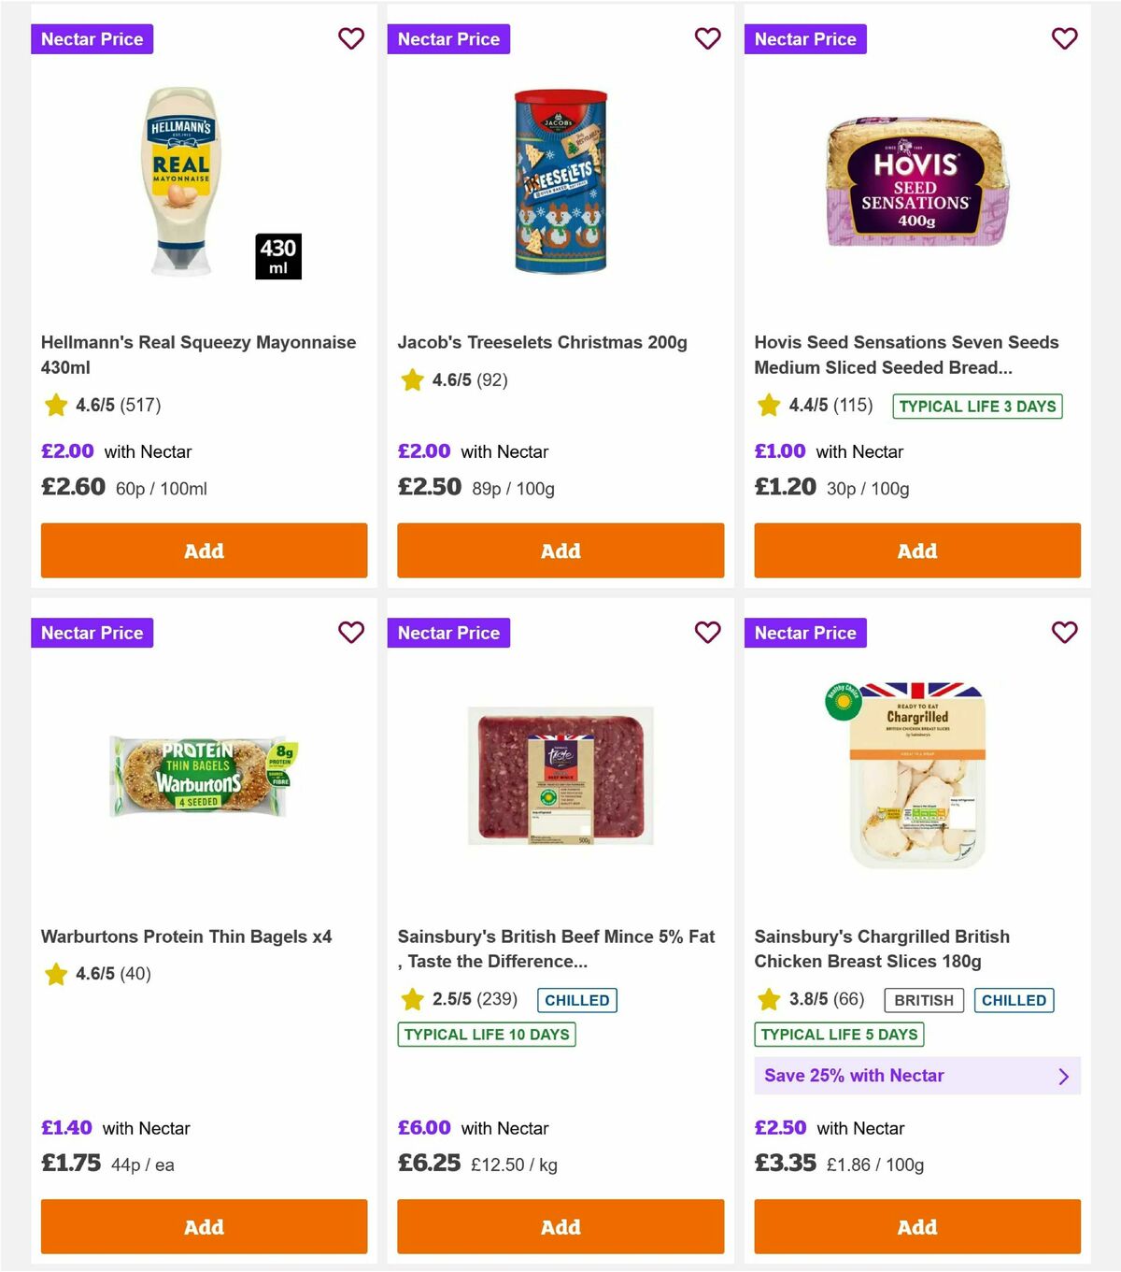
Task: Click the 430 ml size badge on mayonnaise
Action: [277, 257]
